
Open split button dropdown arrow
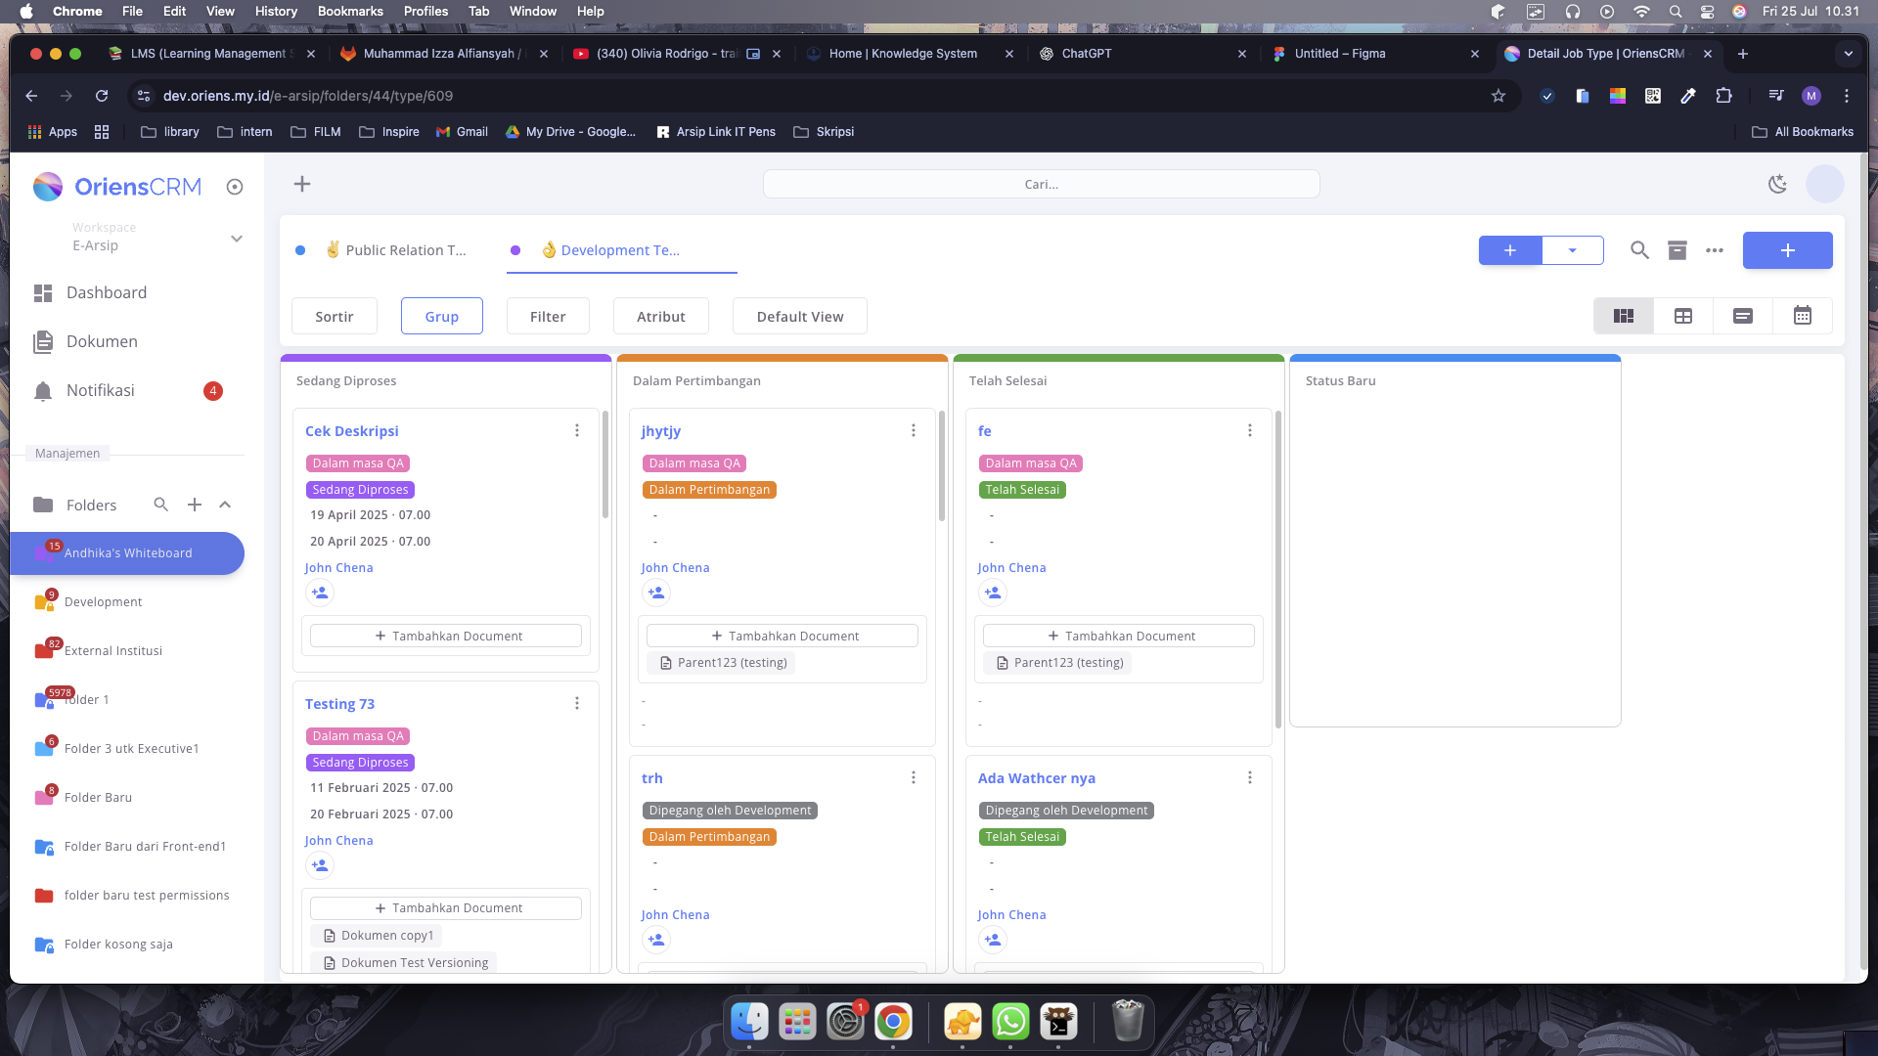tap(1572, 250)
